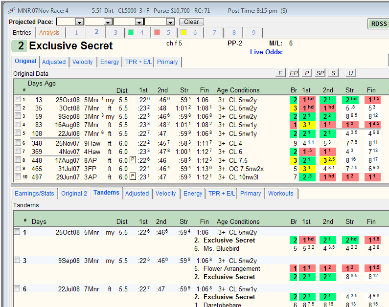389x307 pixels.
Task: Select the upper Primary tab
Action: tap(167, 62)
